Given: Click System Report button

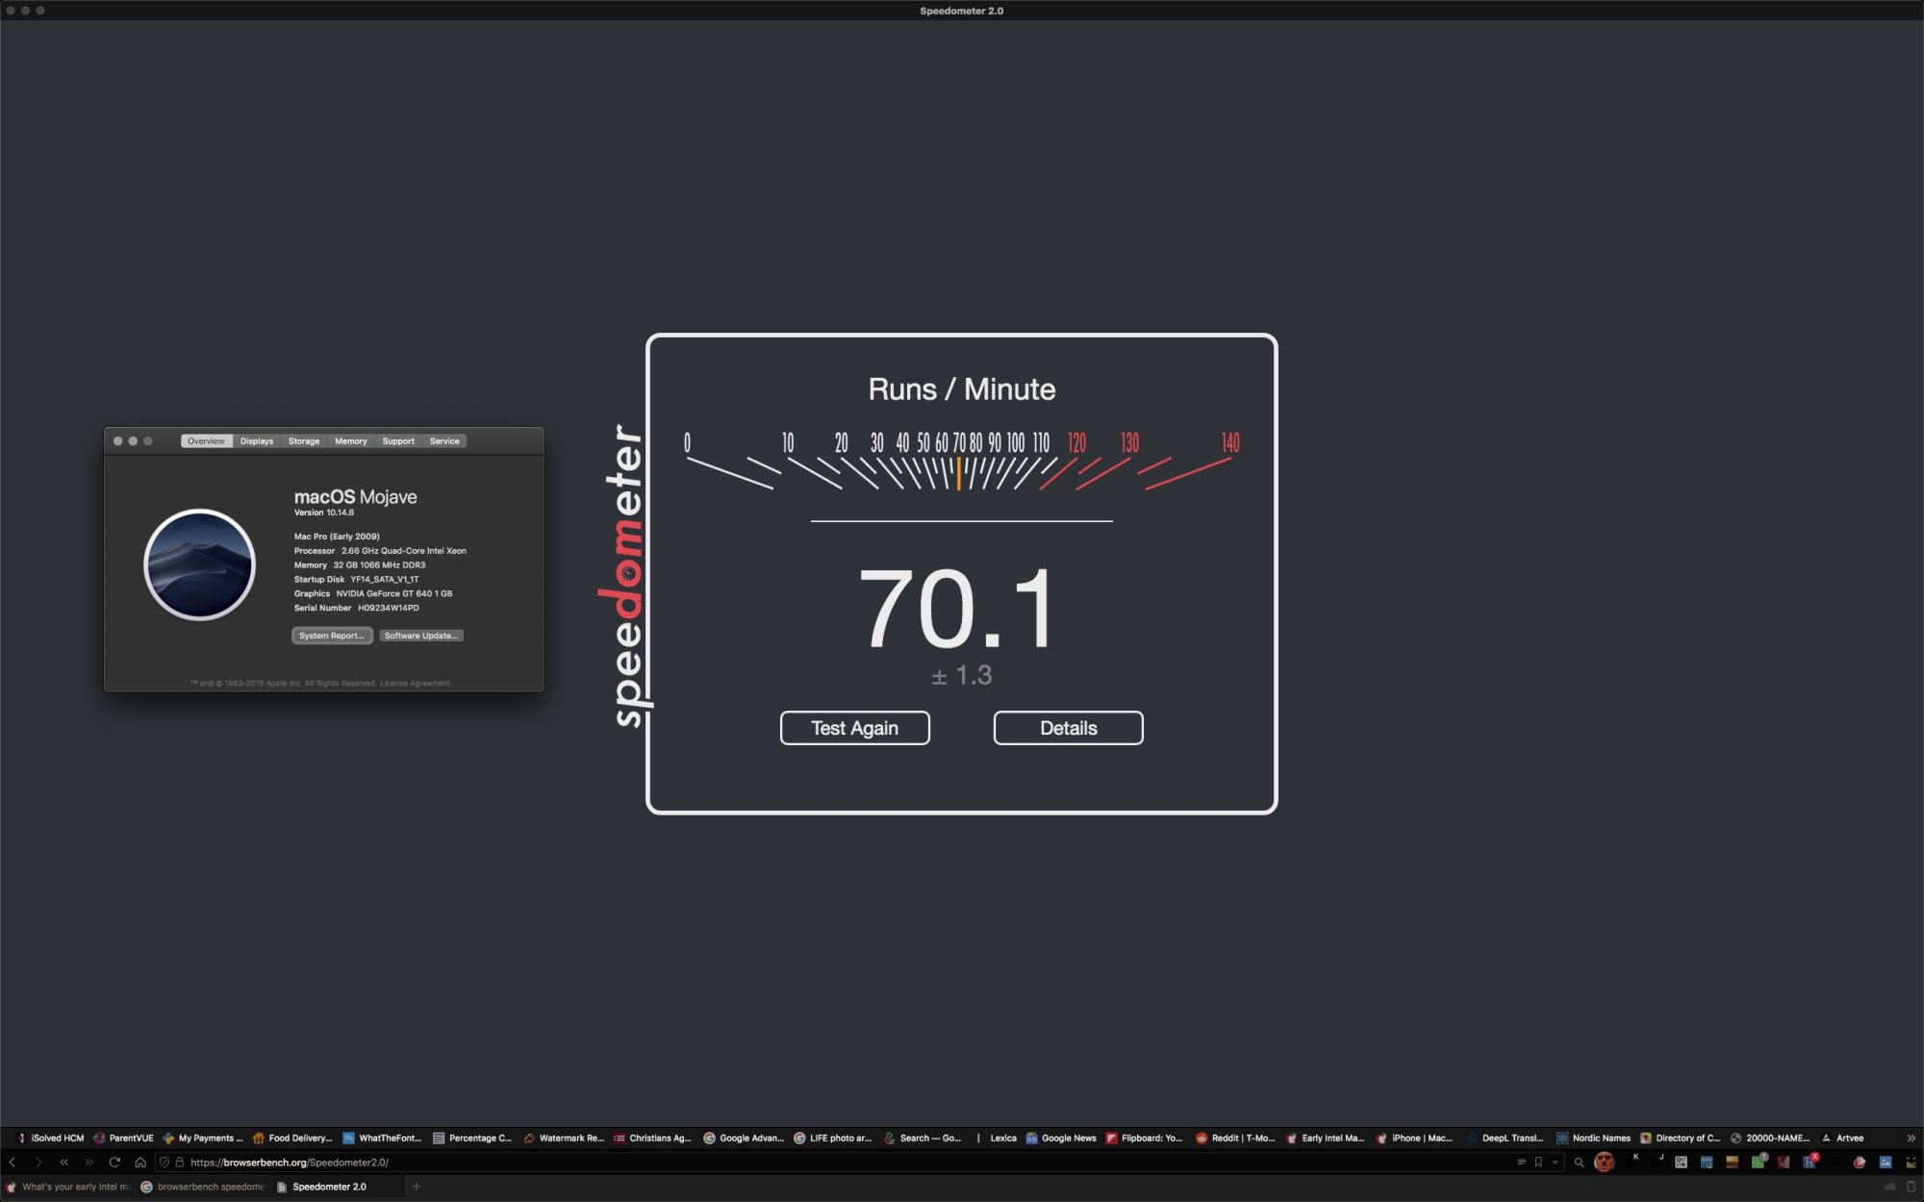Looking at the screenshot, I should [x=331, y=636].
